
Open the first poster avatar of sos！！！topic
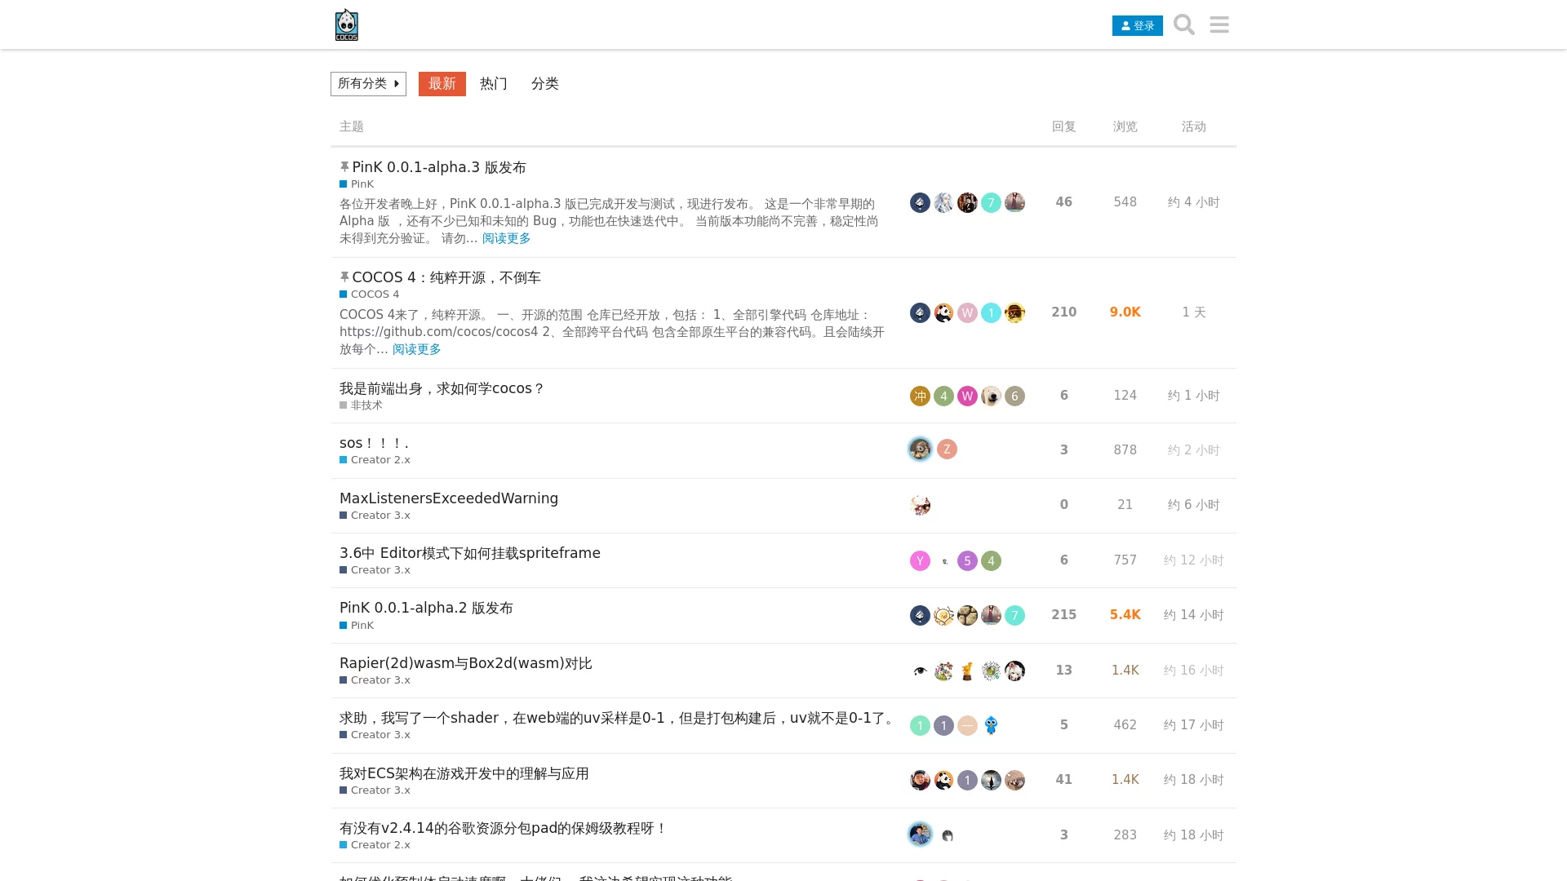pyautogui.click(x=920, y=449)
